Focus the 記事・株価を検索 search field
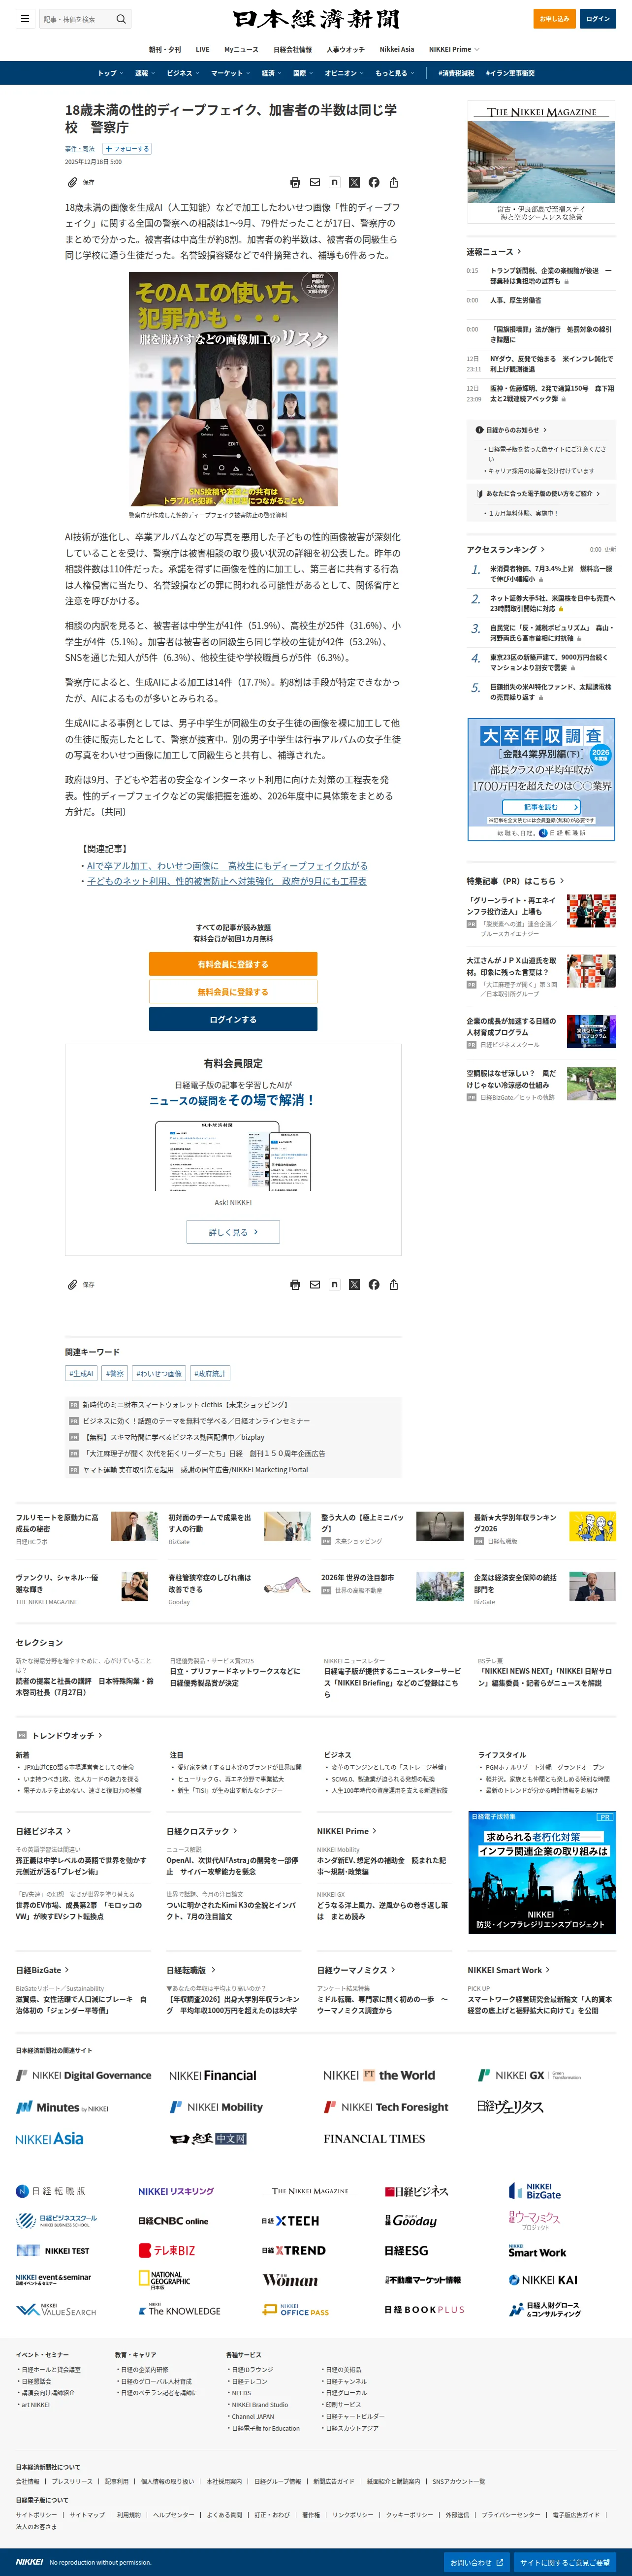The height and width of the screenshot is (2576, 632). click(x=76, y=19)
